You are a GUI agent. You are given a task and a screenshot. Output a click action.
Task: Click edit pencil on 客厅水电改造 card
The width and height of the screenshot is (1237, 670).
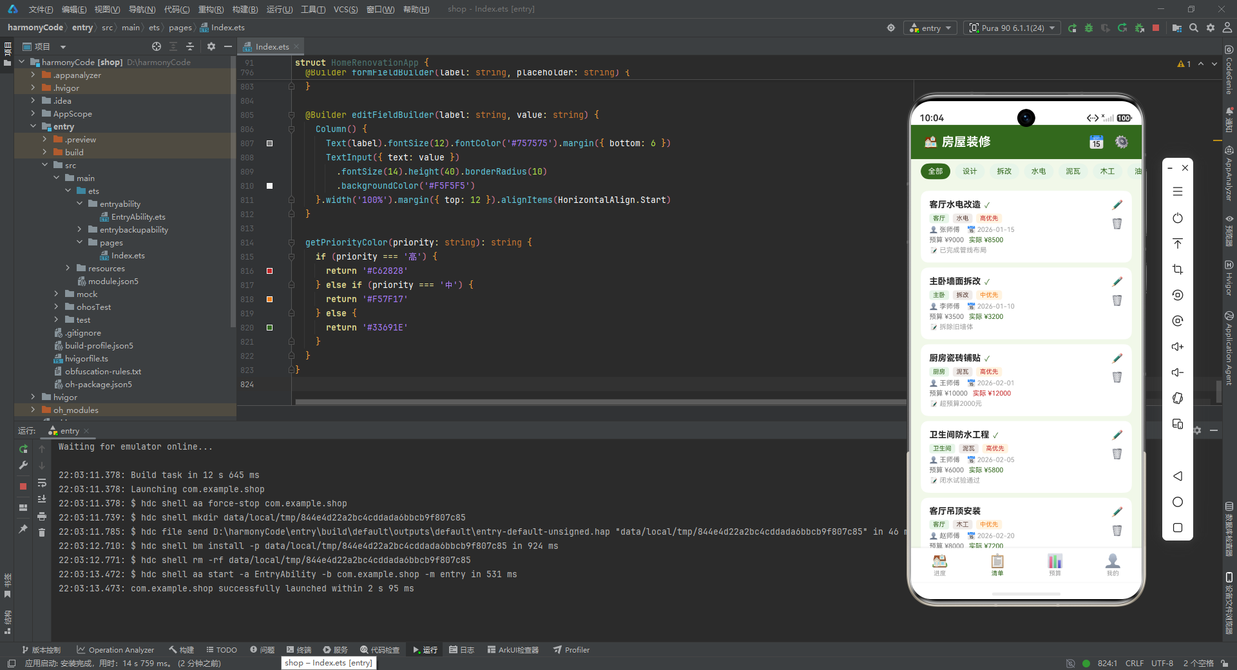(1117, 205)
